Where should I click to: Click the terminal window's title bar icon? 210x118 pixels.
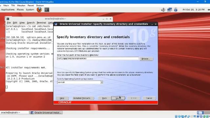click(8, 19)
